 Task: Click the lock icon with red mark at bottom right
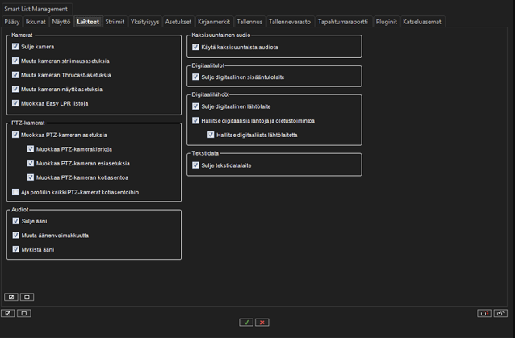484,313
